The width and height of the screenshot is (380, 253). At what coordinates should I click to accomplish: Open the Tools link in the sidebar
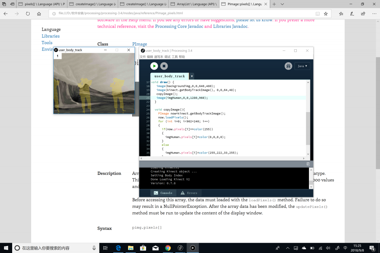pyautogui.click(x=47, y=43)
